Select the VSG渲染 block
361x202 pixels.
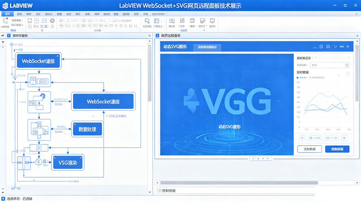tap(67, 163)
